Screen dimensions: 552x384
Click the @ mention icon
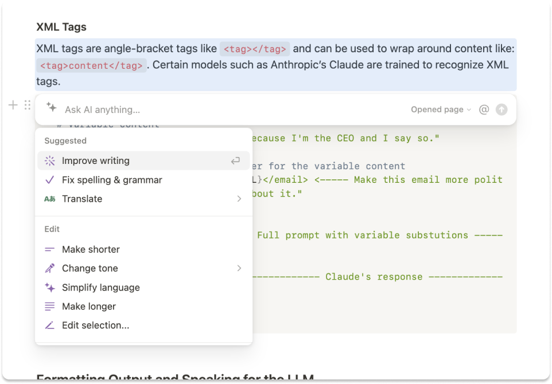click(x=484, y=109)
